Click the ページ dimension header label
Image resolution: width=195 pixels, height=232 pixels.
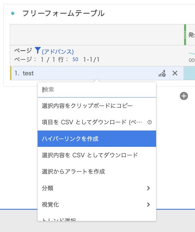point(23,51)
